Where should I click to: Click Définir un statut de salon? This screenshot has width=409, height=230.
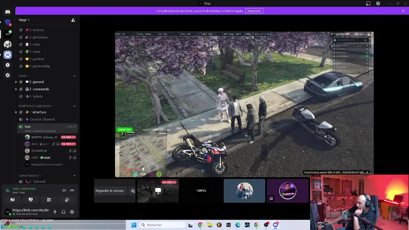(x=40, y=131)
